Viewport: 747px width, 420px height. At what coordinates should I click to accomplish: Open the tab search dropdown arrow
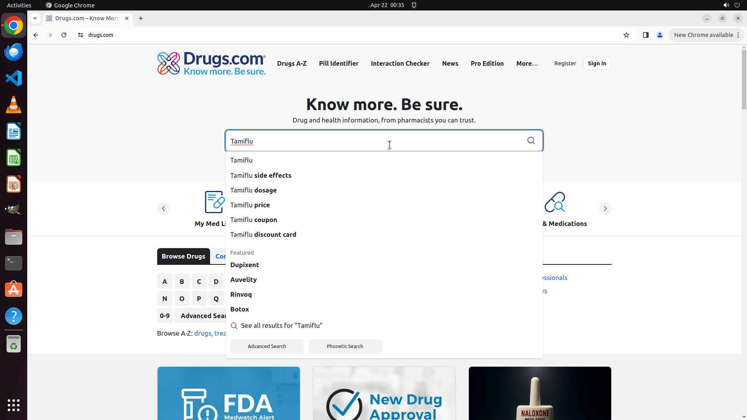(x=35, y=18)
